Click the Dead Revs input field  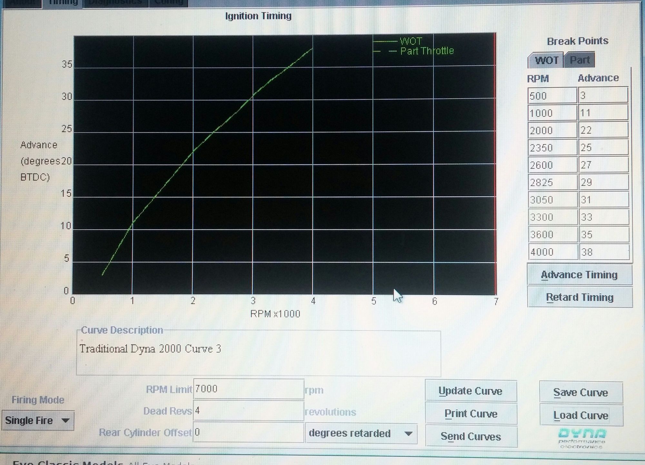[x=248, y=411]
